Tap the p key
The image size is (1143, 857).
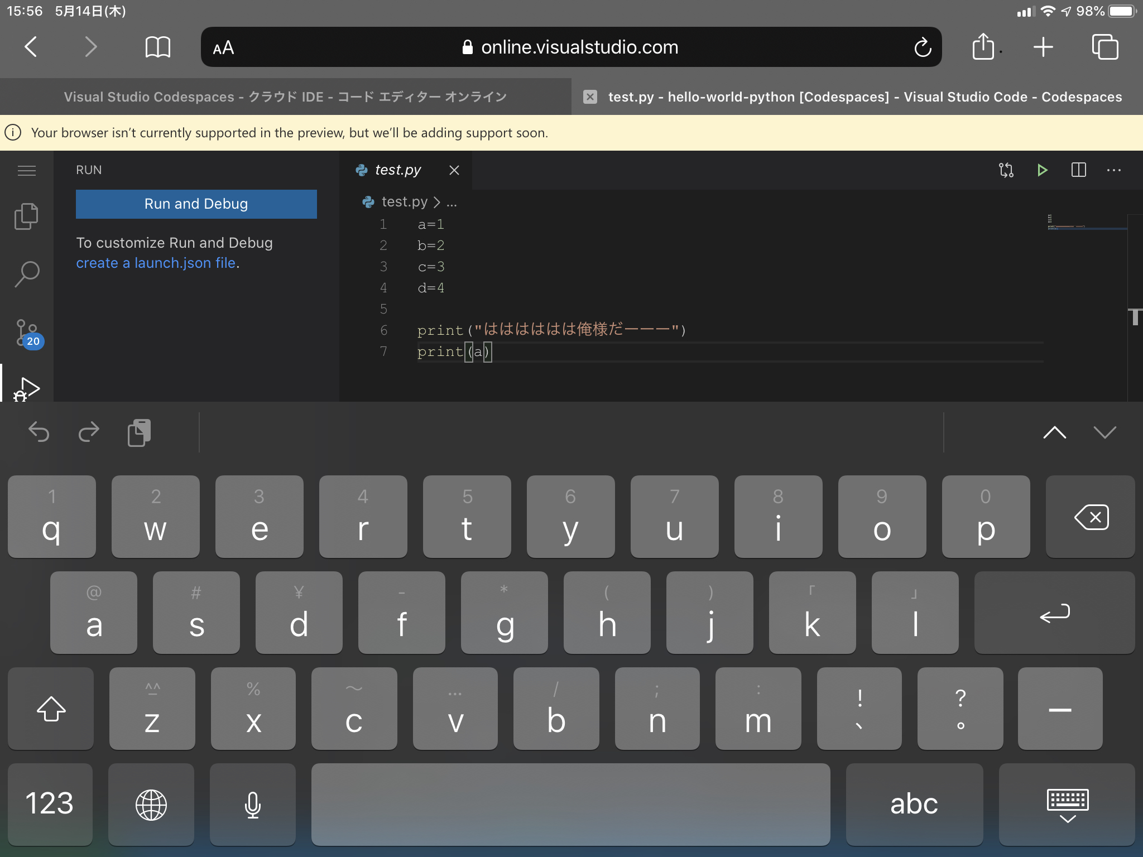coord(986,517)
